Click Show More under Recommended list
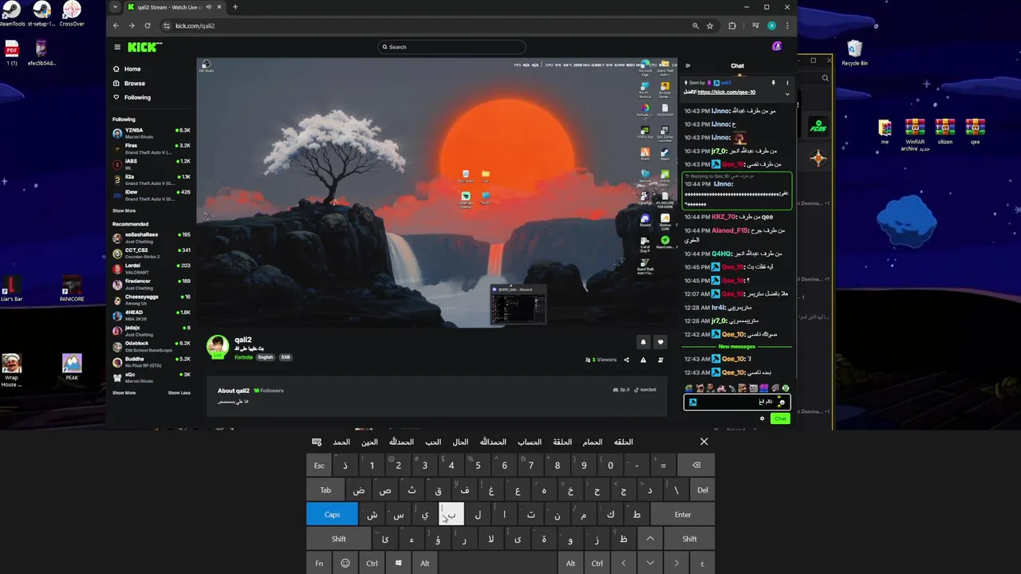Image resolution: width=1021 pixels, height=574 pixels. click(x=124, y=392)
